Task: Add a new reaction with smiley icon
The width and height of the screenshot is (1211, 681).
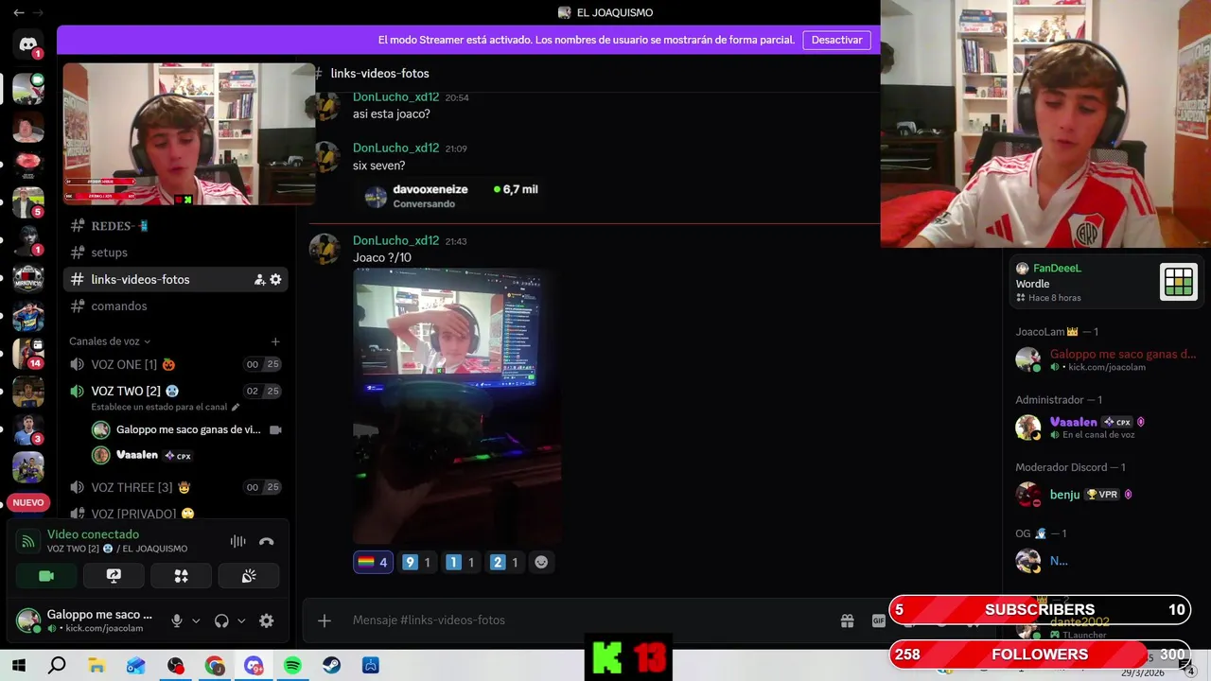Action: [x=541, y=562]
